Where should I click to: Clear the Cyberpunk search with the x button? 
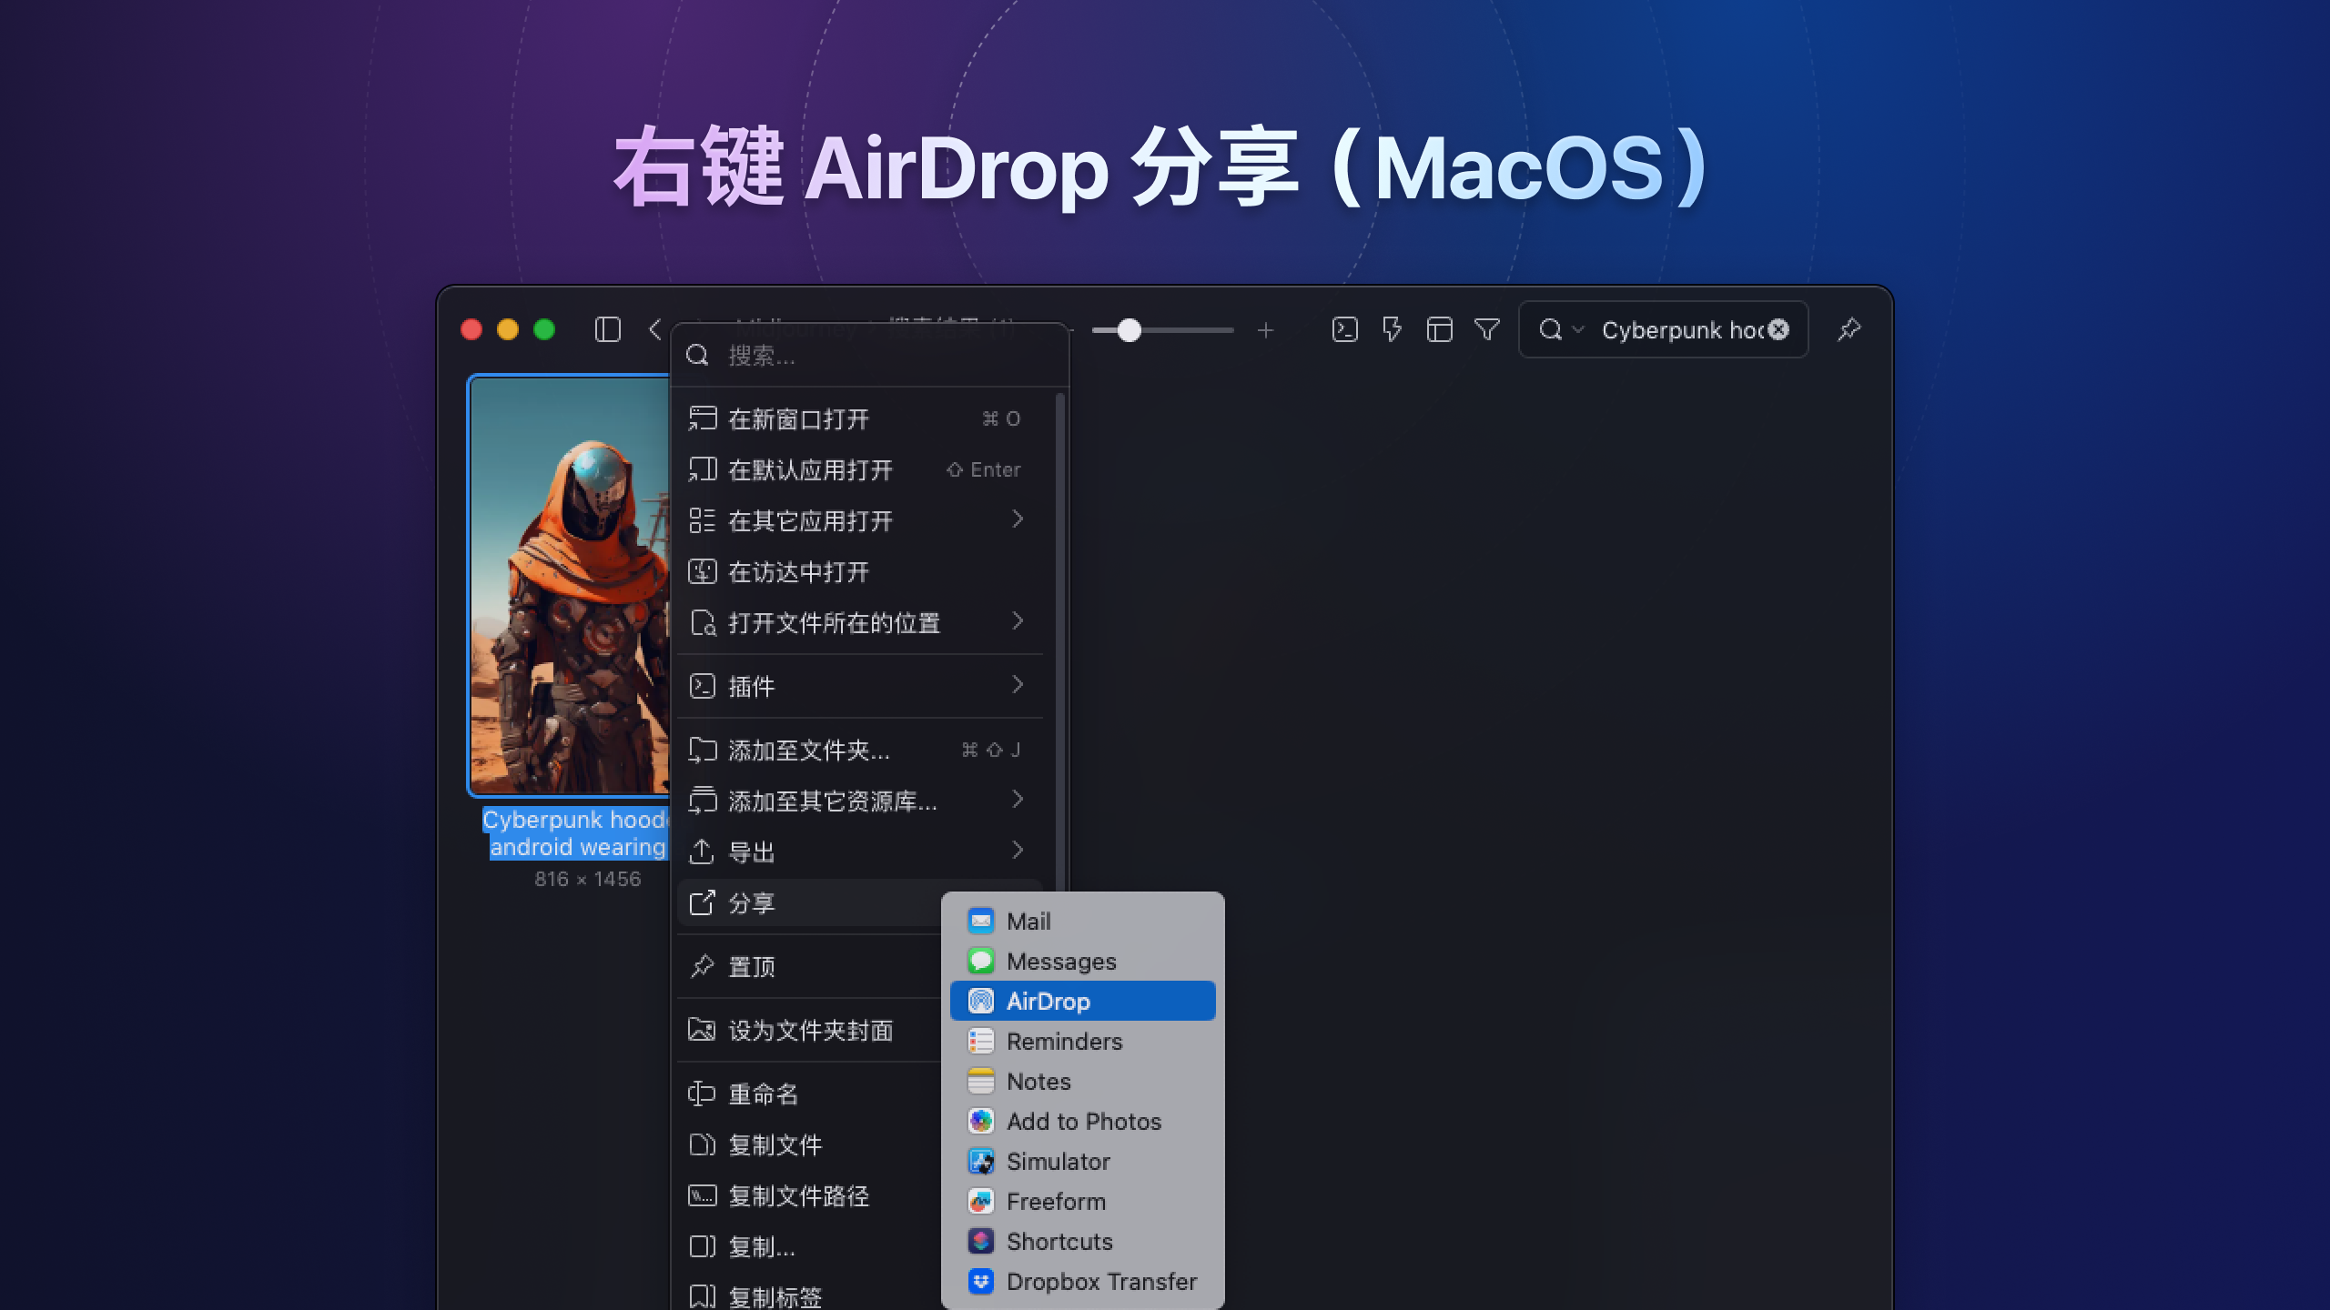point(1778,330)
